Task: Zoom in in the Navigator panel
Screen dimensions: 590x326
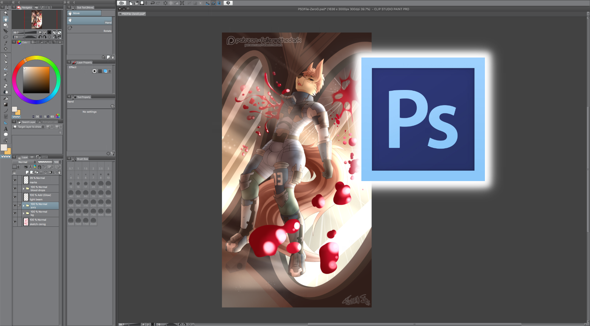Action: point(45,32)
